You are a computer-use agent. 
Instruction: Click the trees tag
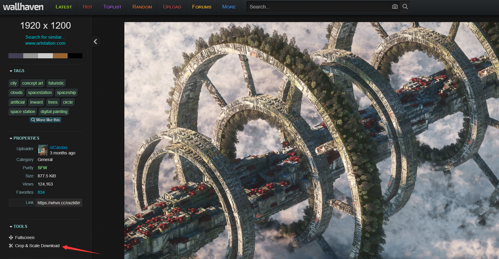pyautogui.click(x=53, y=102)
